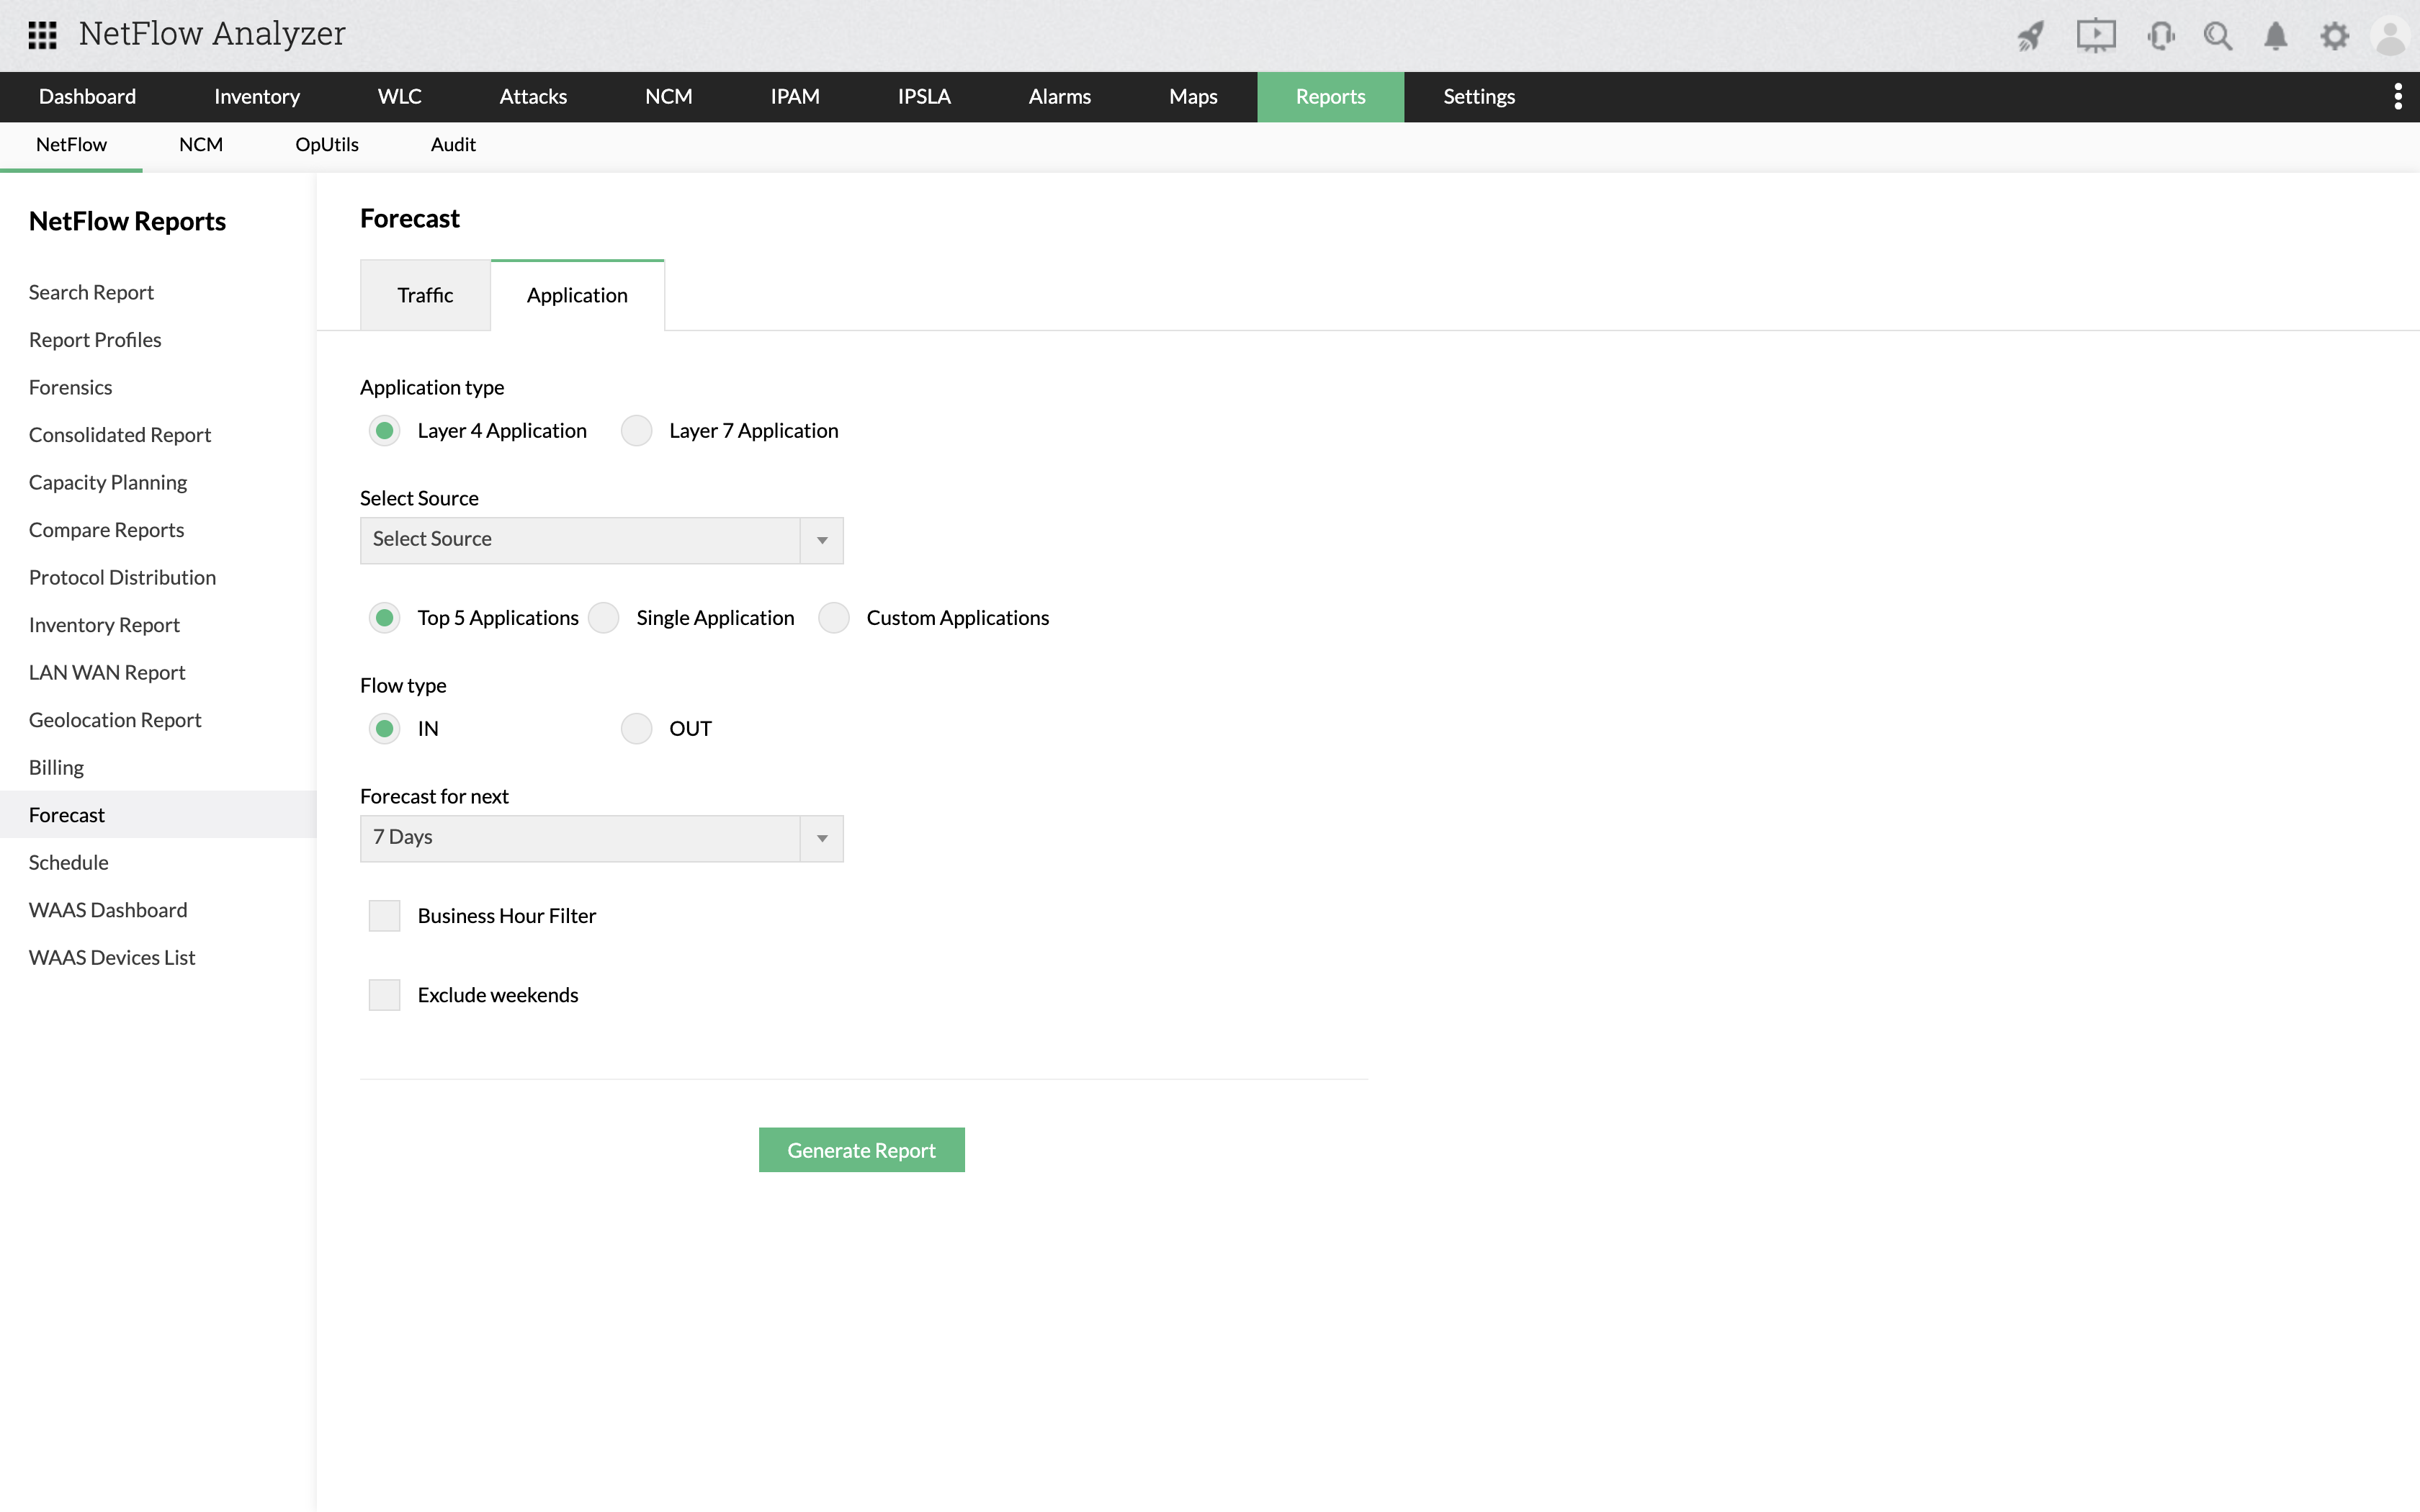Open the magnifier search icon

click(2218, 37)
